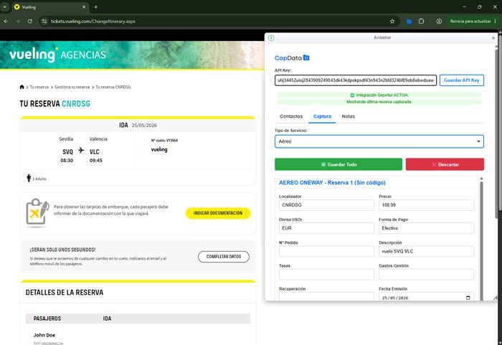Image resolution: width=502 pixels, height=345 pixels.
Task: Click the airplane icon between SVQ and VLC
Action: pos(81,150)
